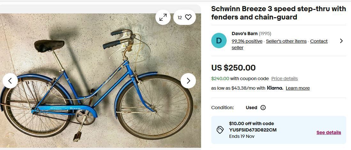Click the Klarna logo text
351x150 pixels.
point(275,88)
